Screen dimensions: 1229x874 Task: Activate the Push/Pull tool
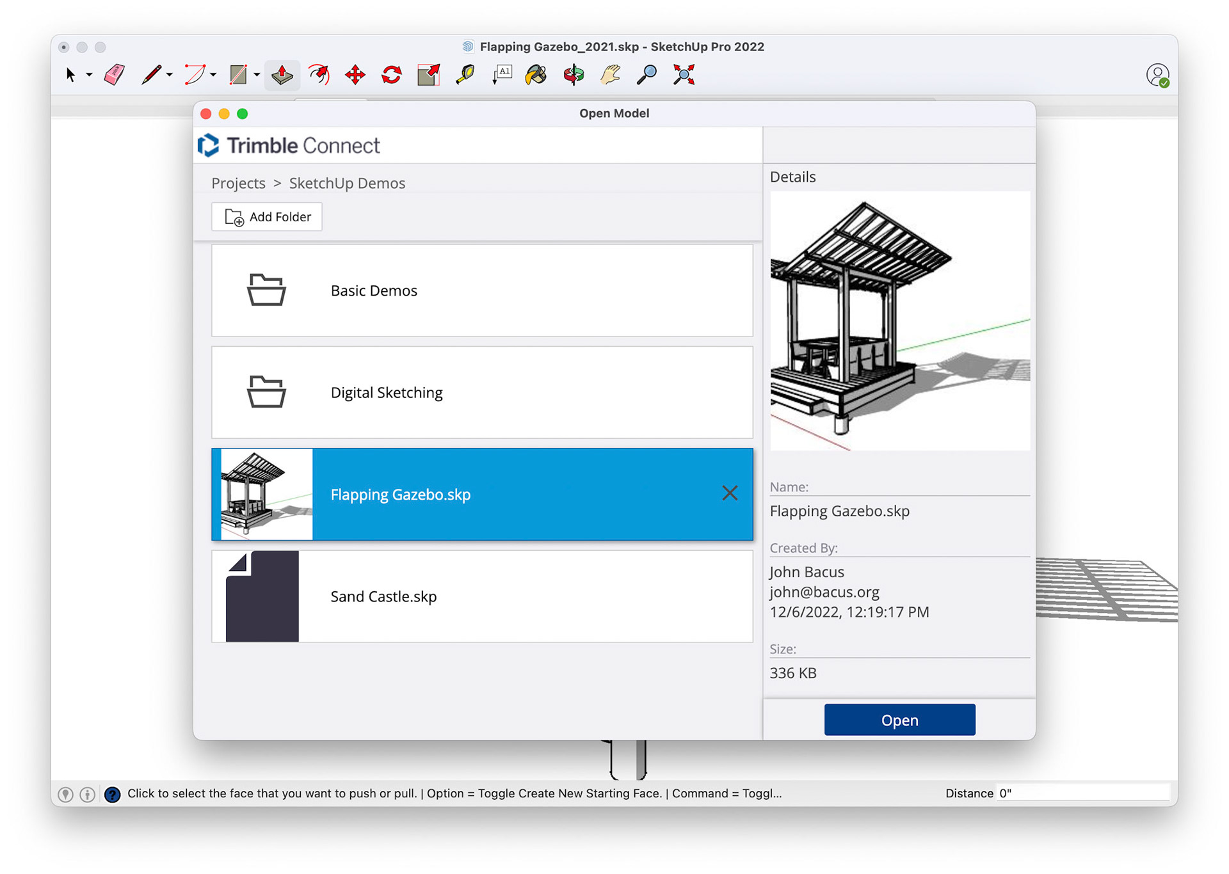[282, 75]
